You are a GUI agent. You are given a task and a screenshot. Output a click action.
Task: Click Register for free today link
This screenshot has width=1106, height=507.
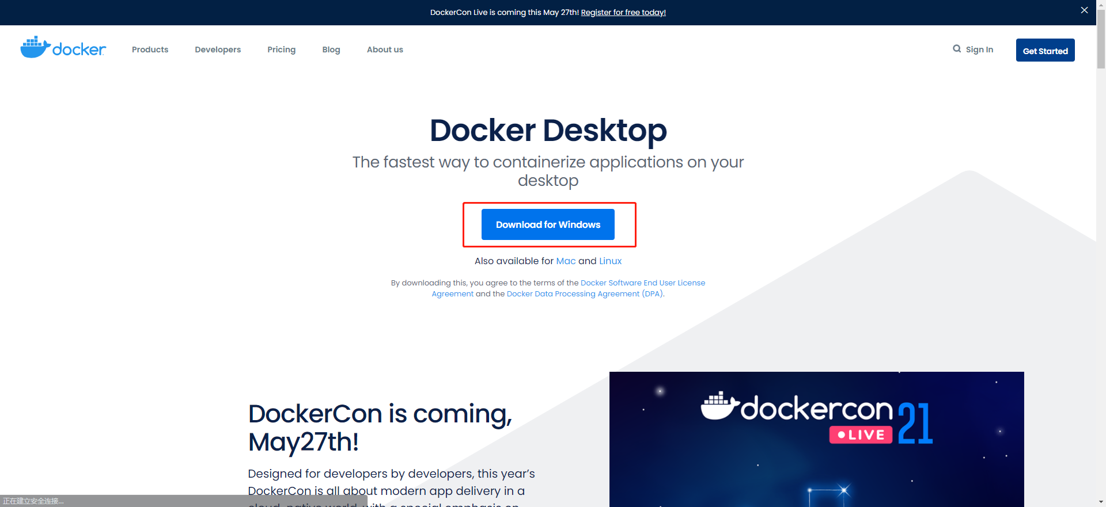pyautogui.click(x=623, y=12)
